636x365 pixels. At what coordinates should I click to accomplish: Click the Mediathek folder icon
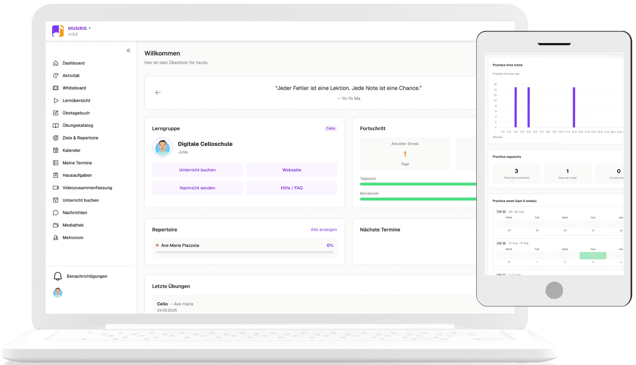[56, 225]
